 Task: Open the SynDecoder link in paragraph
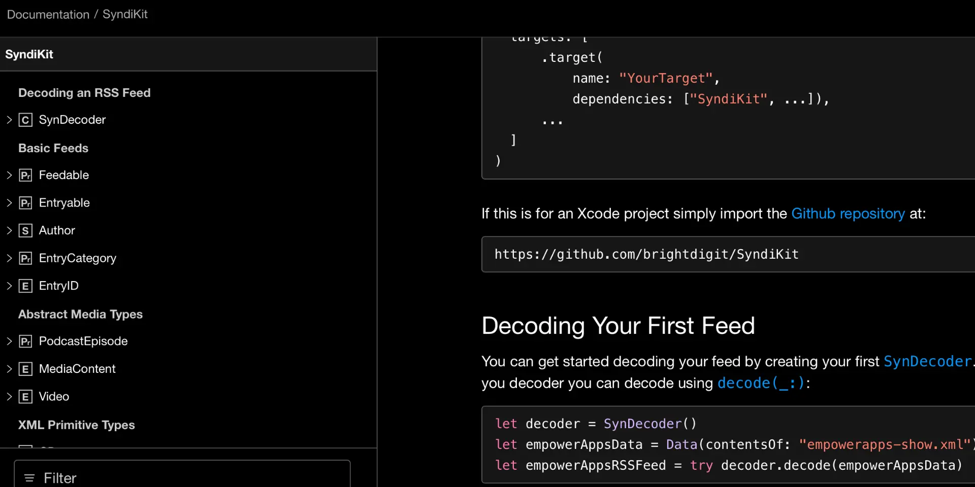click(927, 361)
